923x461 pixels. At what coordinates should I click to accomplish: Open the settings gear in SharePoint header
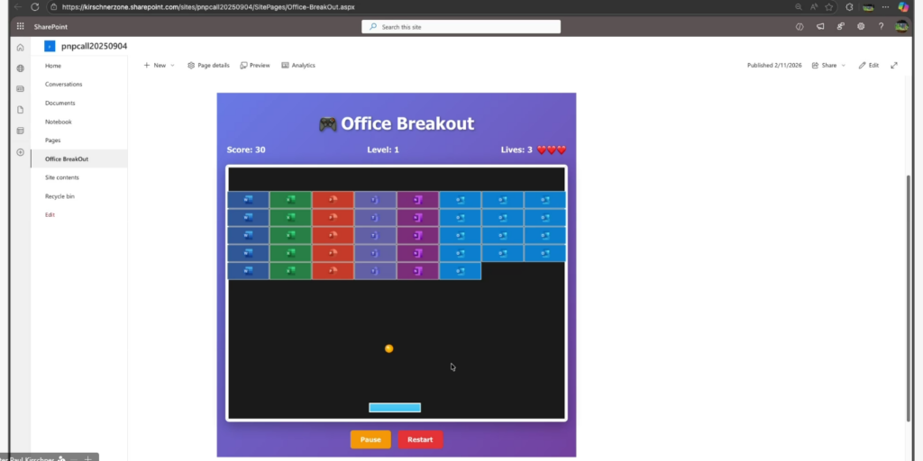pyautogui.click(x=861, y=26)
